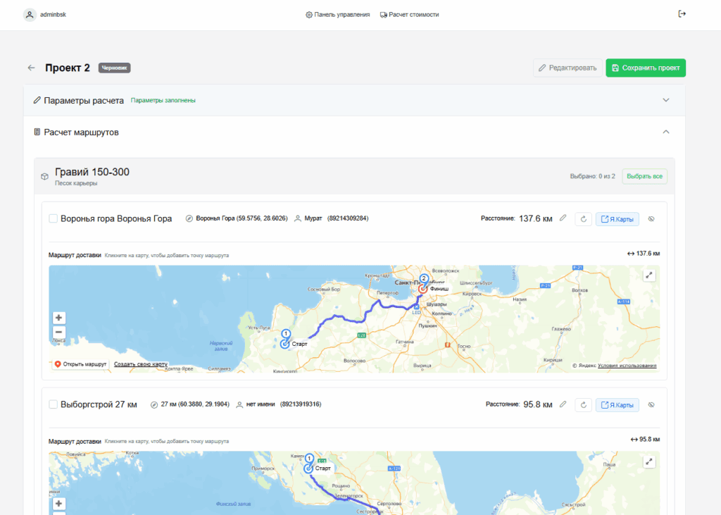Screen dimensions: 721x515
Task: Click the нет имени contact text
Action: pos(261,404)
